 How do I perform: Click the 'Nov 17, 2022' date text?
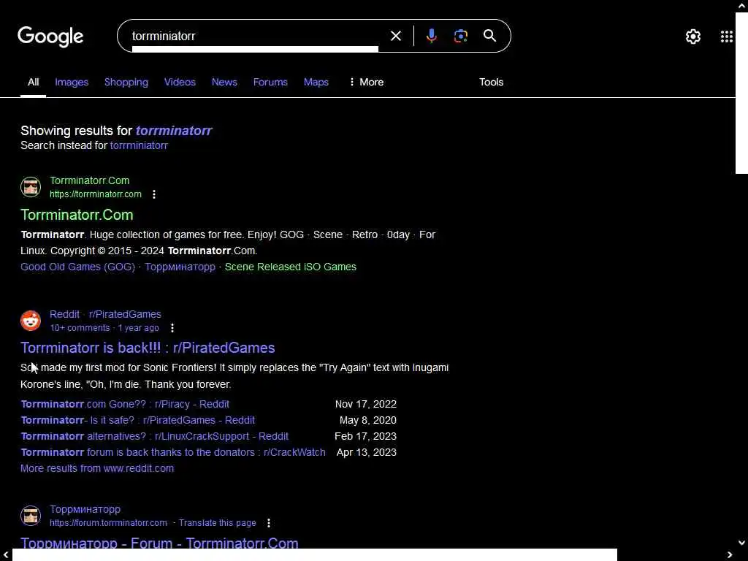pyautogui.click(x=366, y=404)
